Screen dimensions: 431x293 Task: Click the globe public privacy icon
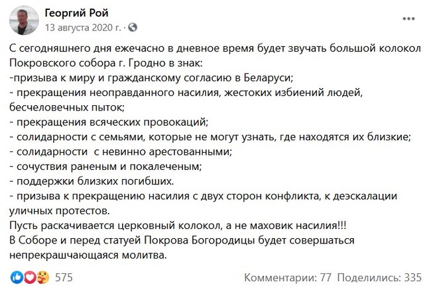pos(133,27)
